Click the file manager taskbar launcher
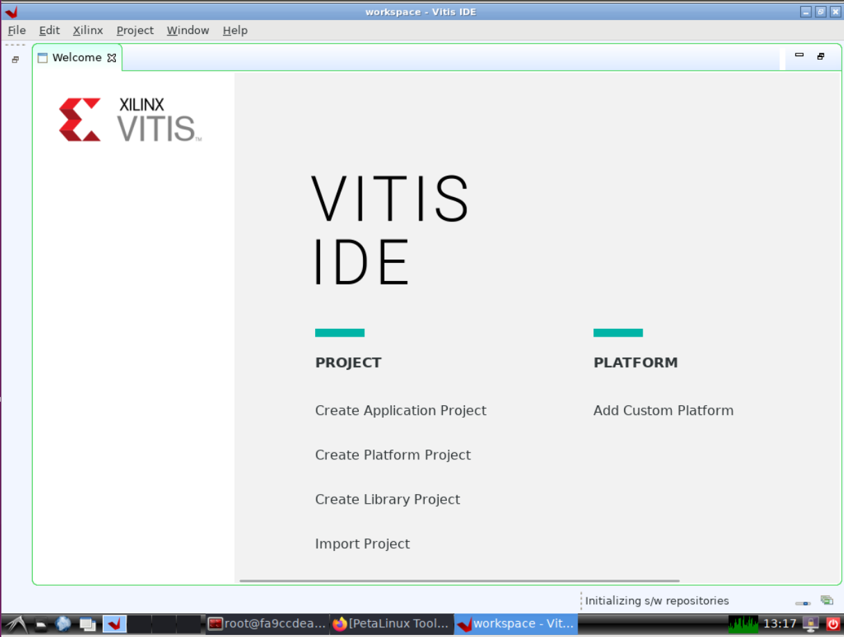The height and width of the screenshot is (637, 844). point(42,625)
